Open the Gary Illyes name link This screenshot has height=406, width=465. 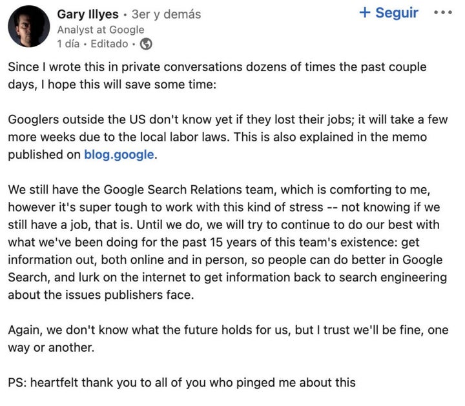[x=89, y=14]
